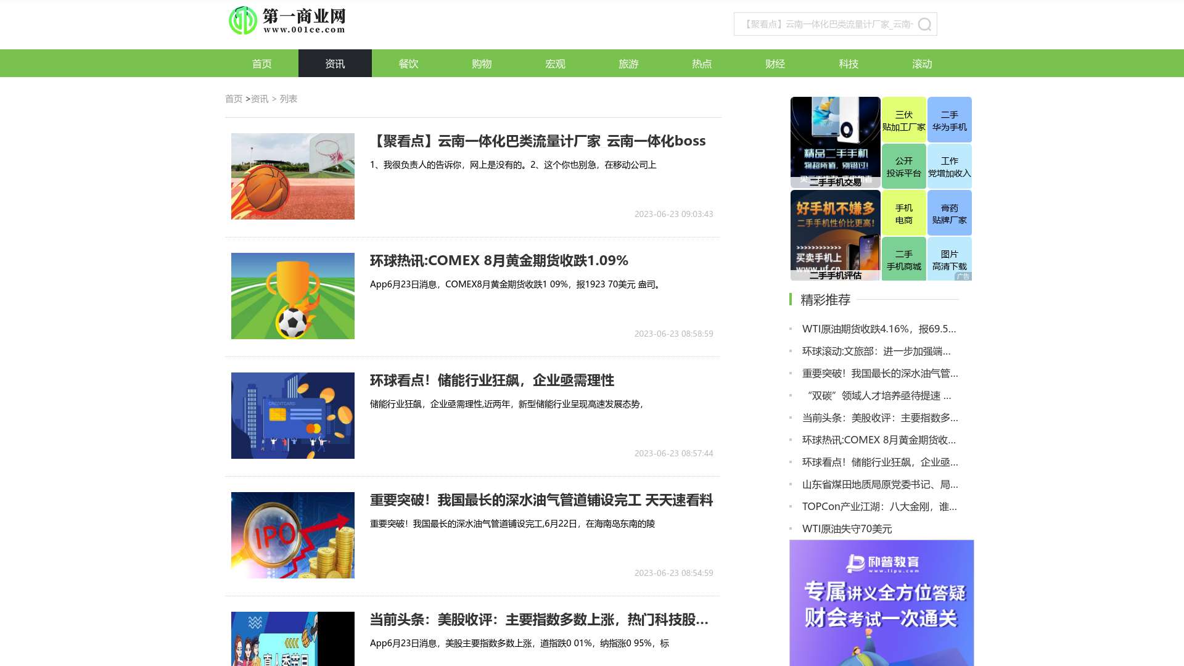1184x666 pixels.
Task: Click the 工作党增加收入 ad tile
Action: (x=950, y=166)
